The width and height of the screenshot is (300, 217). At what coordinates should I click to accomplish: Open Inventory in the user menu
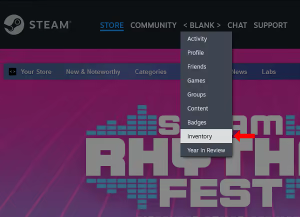199,136
